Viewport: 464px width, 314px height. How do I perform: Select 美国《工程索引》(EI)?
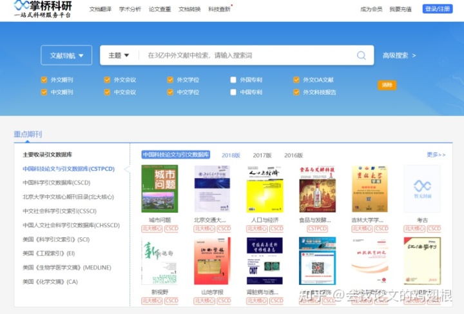click(x=49, y=253)
